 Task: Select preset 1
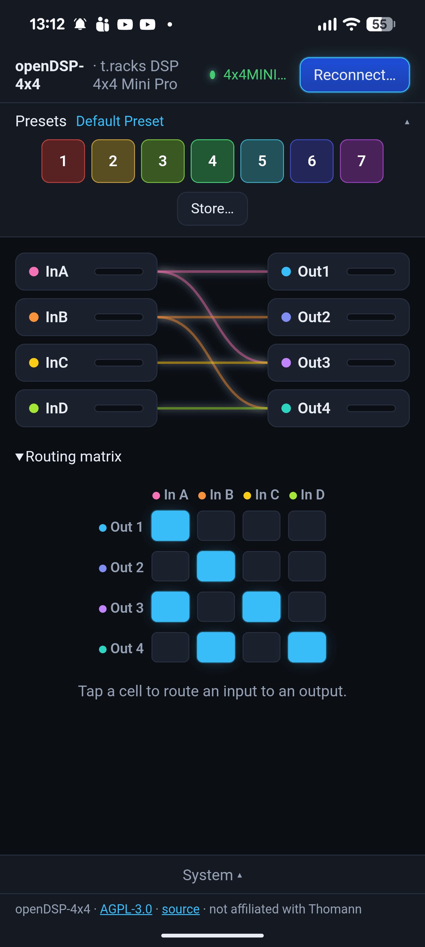tap(63, 161)
